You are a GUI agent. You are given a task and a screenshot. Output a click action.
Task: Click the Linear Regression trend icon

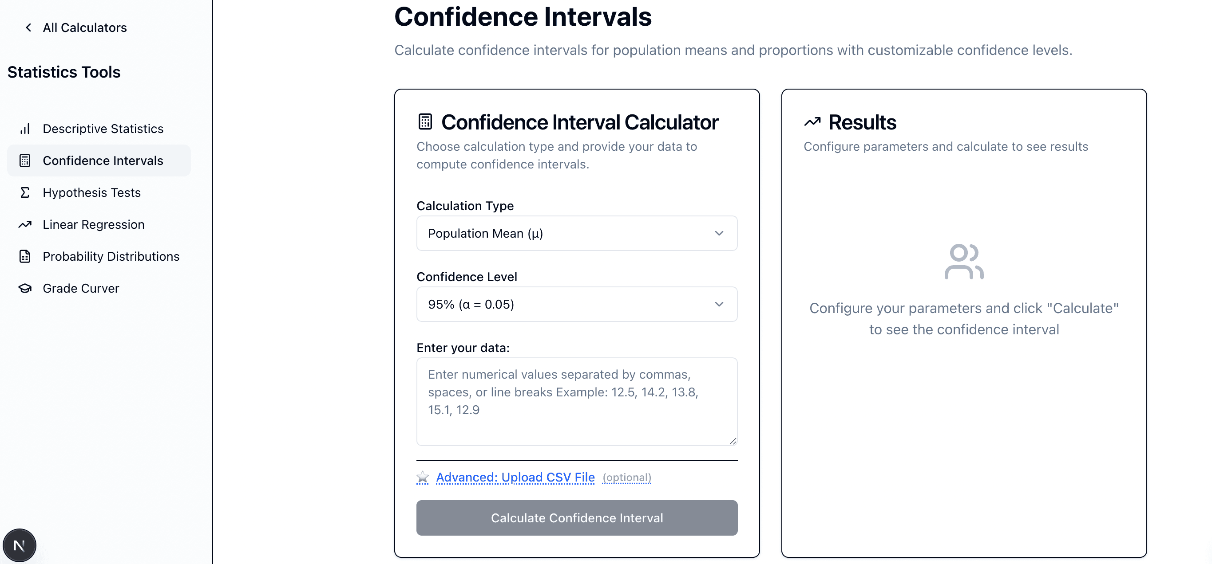[x=25, y=225]
